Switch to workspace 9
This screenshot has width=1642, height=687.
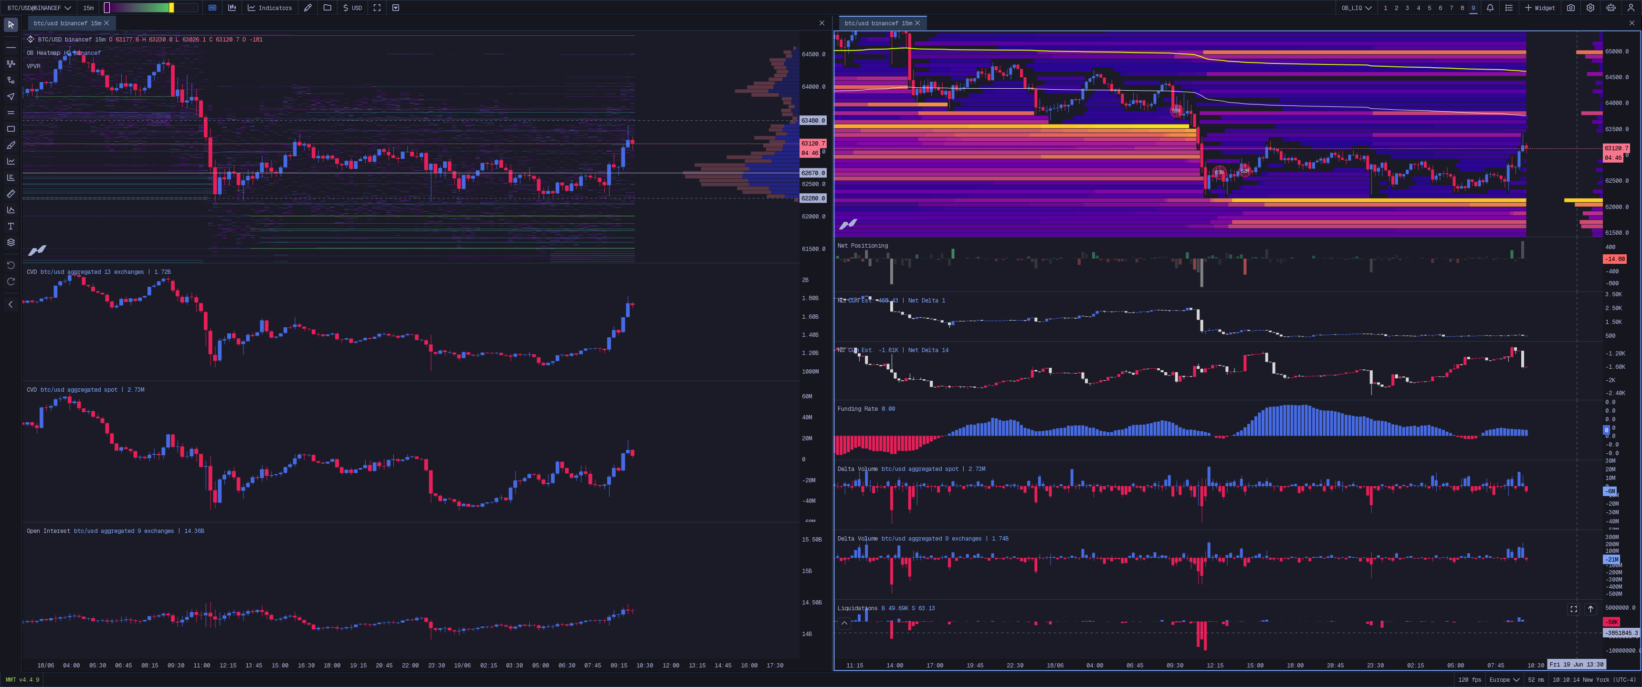(x=1473, y=8)
